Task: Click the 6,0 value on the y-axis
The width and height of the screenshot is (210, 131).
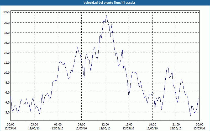Action: coord(7,92)
